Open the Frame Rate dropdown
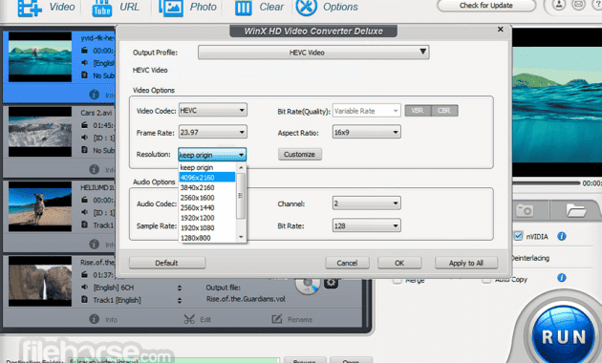 pos(213,132)
